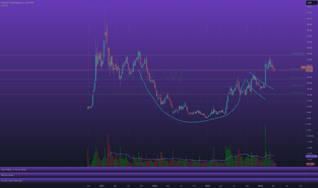
Task: Click the red volume value tag
Action: tap(310, 164)
